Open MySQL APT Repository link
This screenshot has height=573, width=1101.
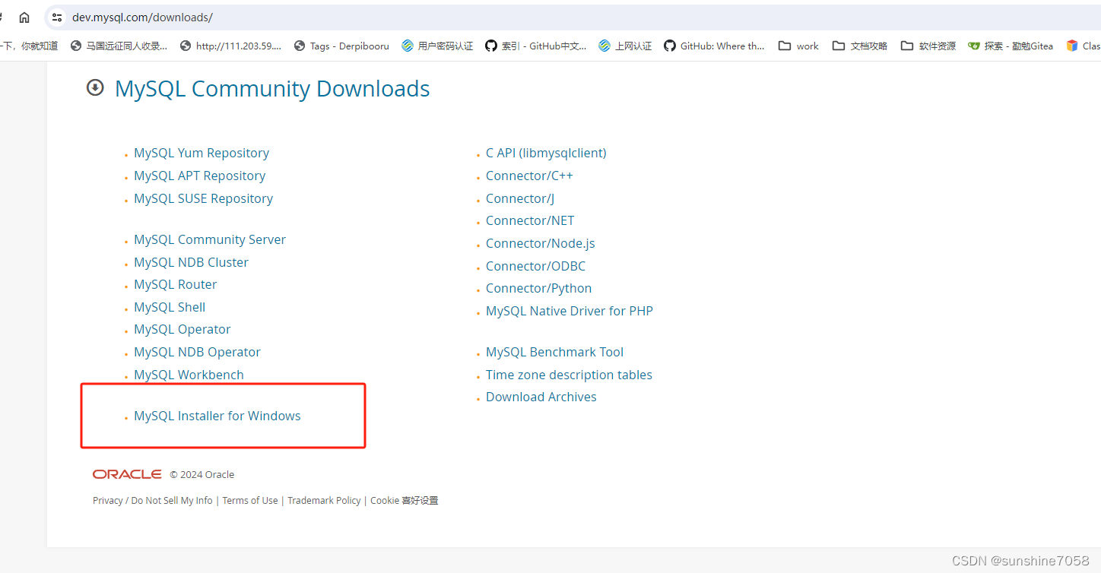[x=200, y=176]
